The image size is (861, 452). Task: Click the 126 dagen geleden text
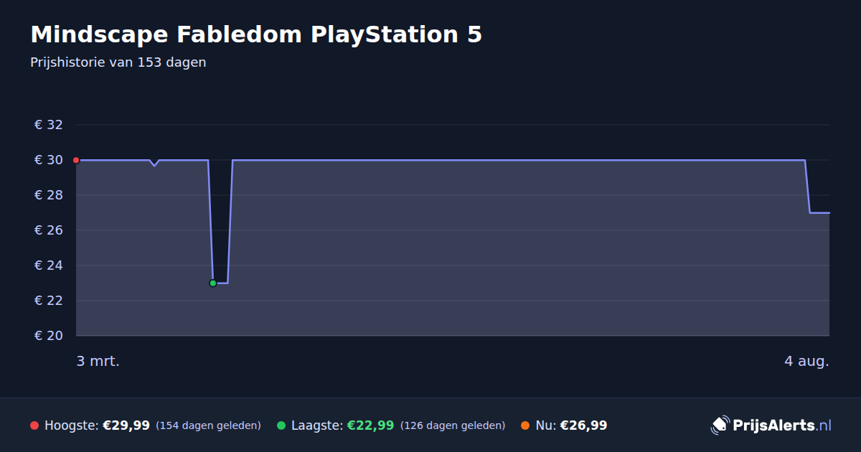coord(453,425)
